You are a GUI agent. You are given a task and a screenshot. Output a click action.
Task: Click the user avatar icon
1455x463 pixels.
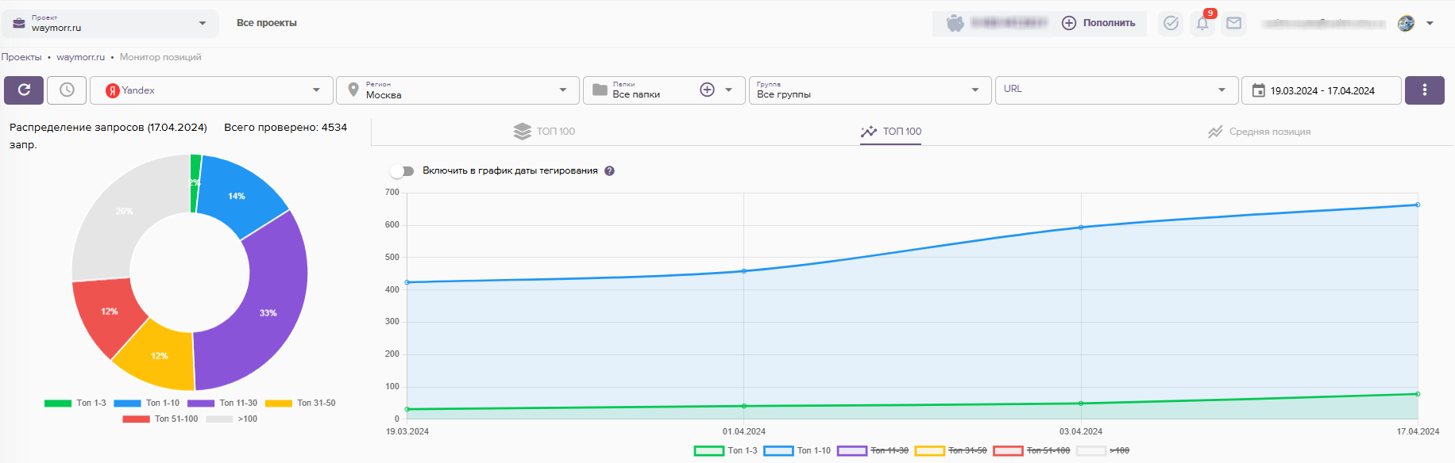tap(1406, 24)
